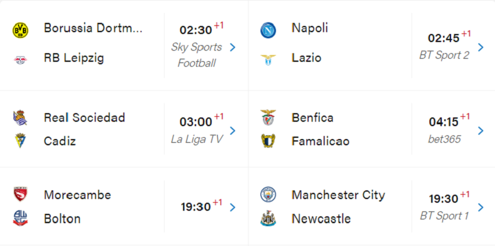Expand Morecambe vs Bolton match arrow
Viewport: 495px width, 246px height.
[233, 207]
